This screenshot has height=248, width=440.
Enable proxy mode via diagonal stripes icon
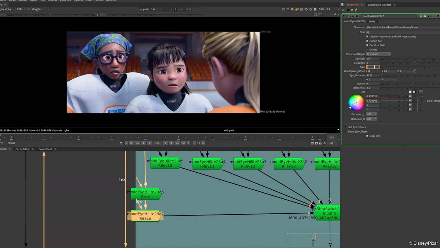point(292,9)
